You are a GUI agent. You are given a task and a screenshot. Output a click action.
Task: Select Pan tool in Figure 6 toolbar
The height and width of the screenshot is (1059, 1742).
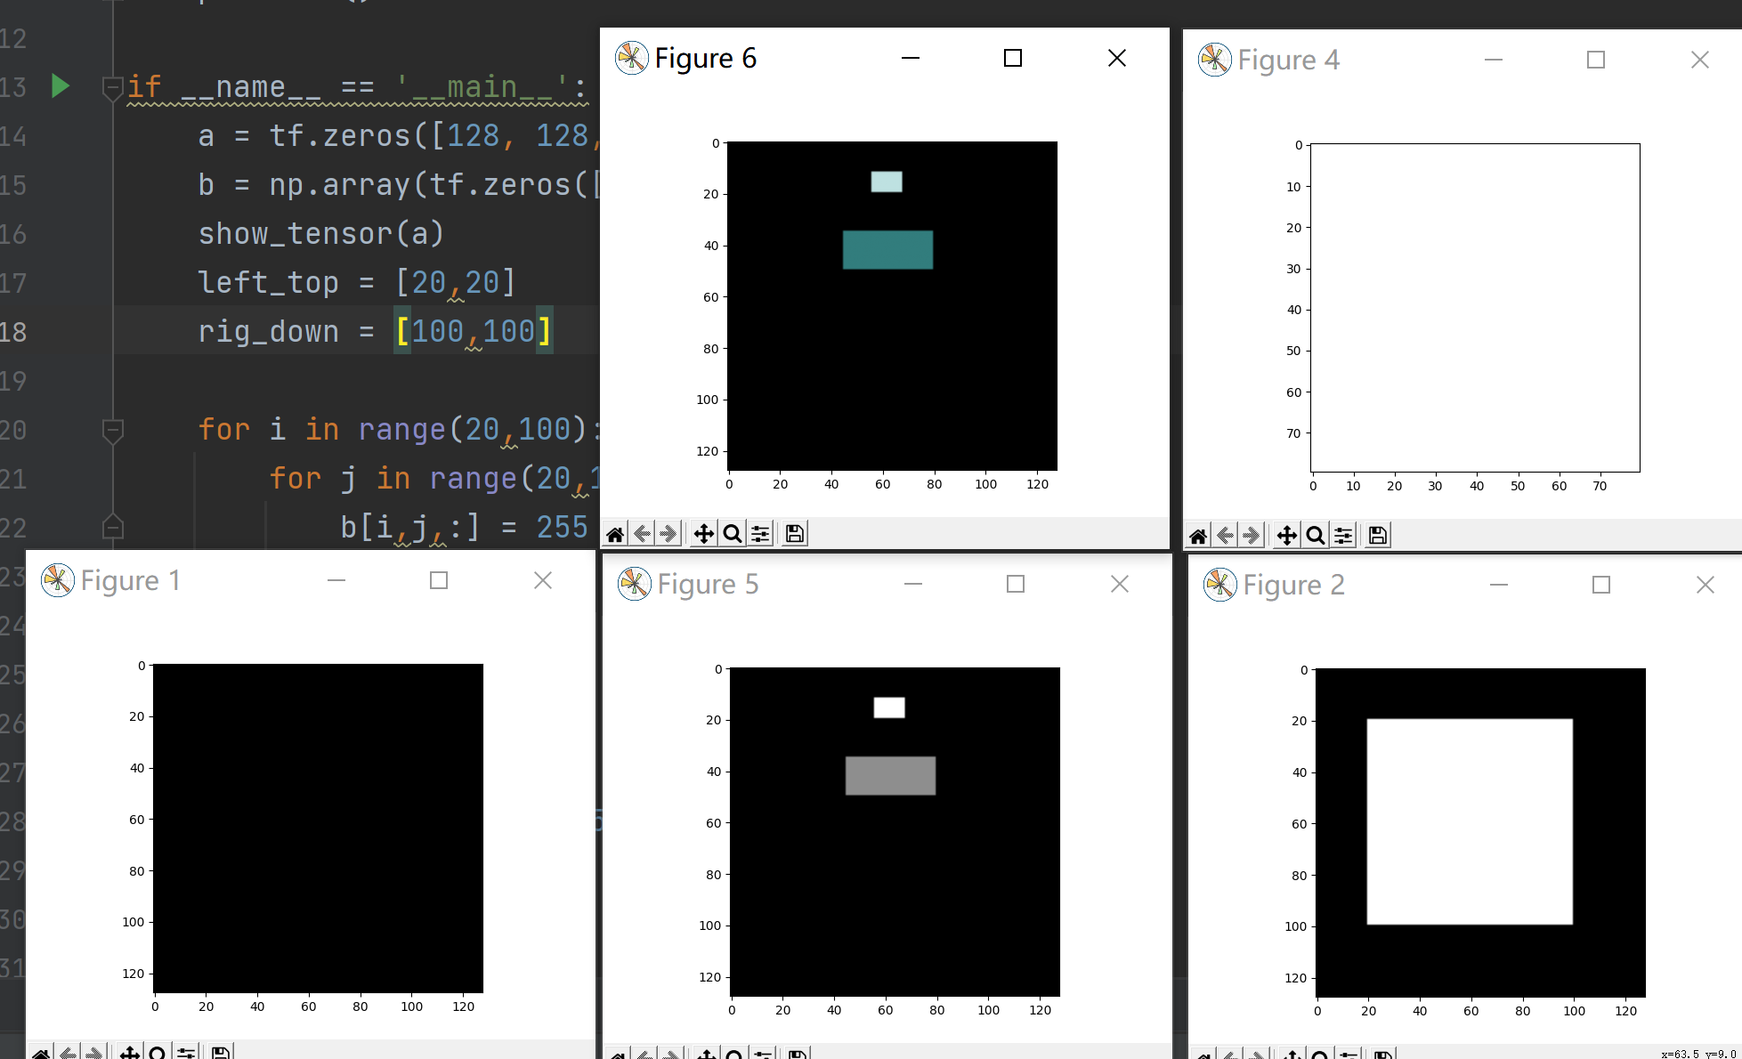[703, 534]
